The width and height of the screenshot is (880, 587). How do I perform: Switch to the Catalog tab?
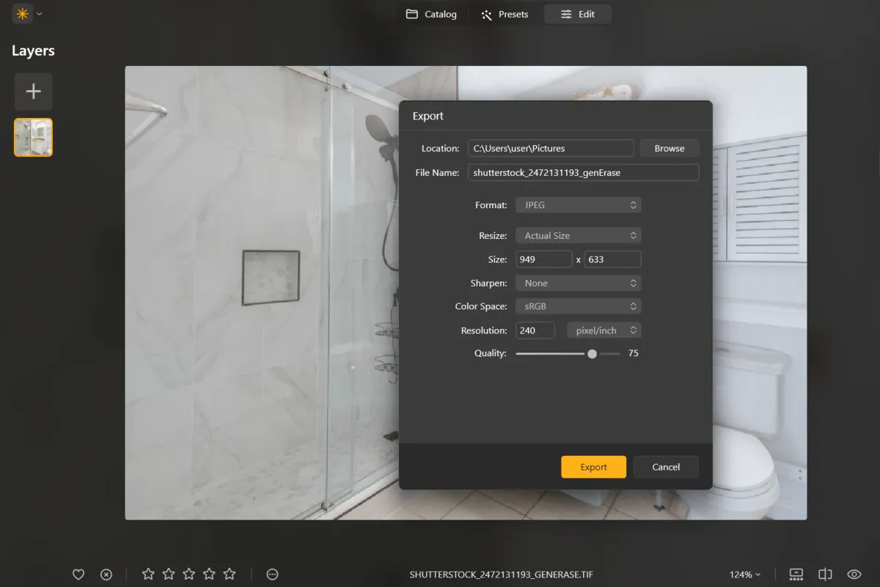[x=431, y=13]
